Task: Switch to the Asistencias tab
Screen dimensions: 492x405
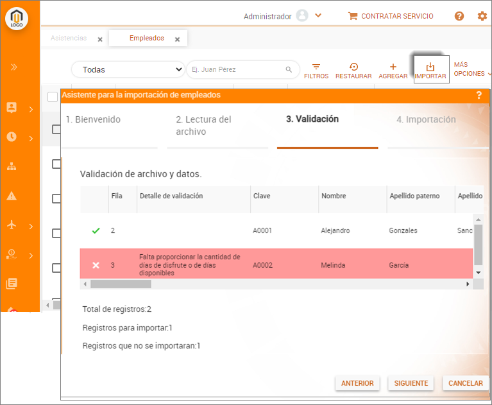Action: tap(69, 39)
